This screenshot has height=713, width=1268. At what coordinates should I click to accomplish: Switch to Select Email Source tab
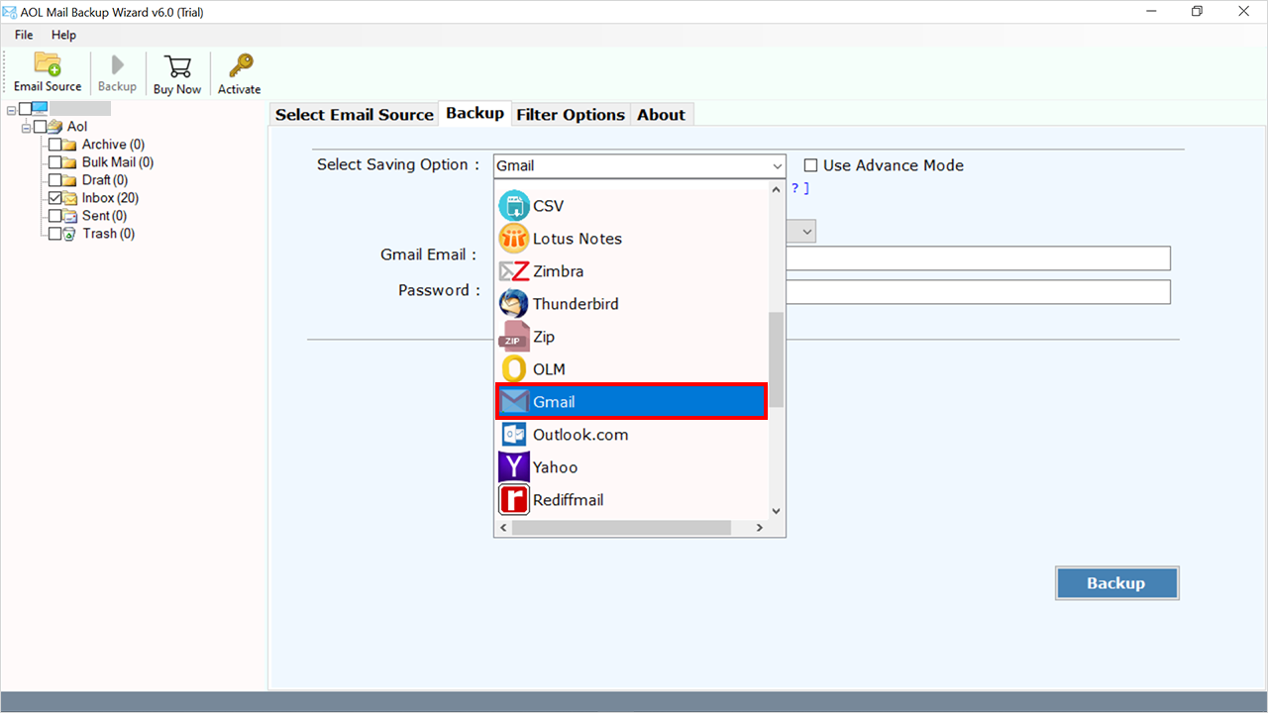(355, 115)
